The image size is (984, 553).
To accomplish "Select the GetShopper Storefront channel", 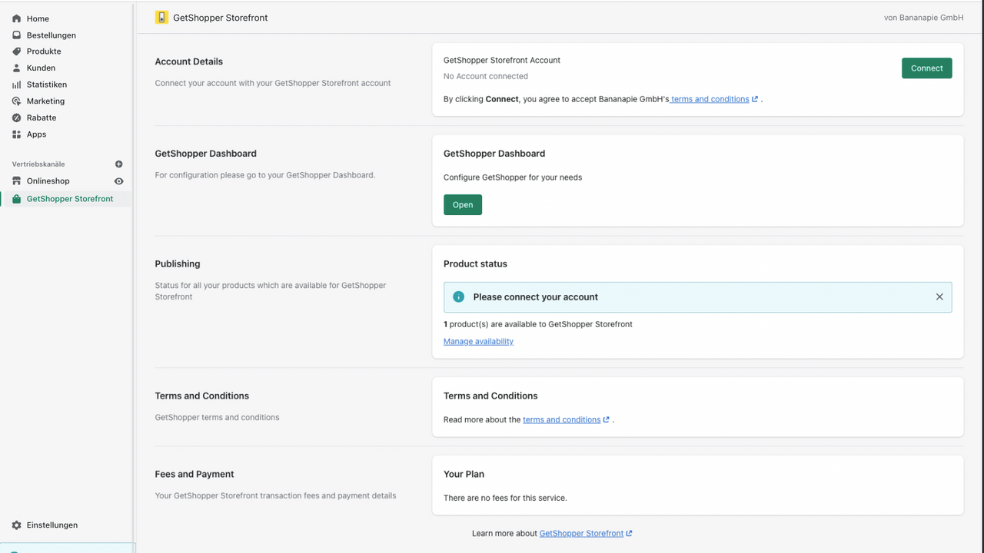I will 71,198.
